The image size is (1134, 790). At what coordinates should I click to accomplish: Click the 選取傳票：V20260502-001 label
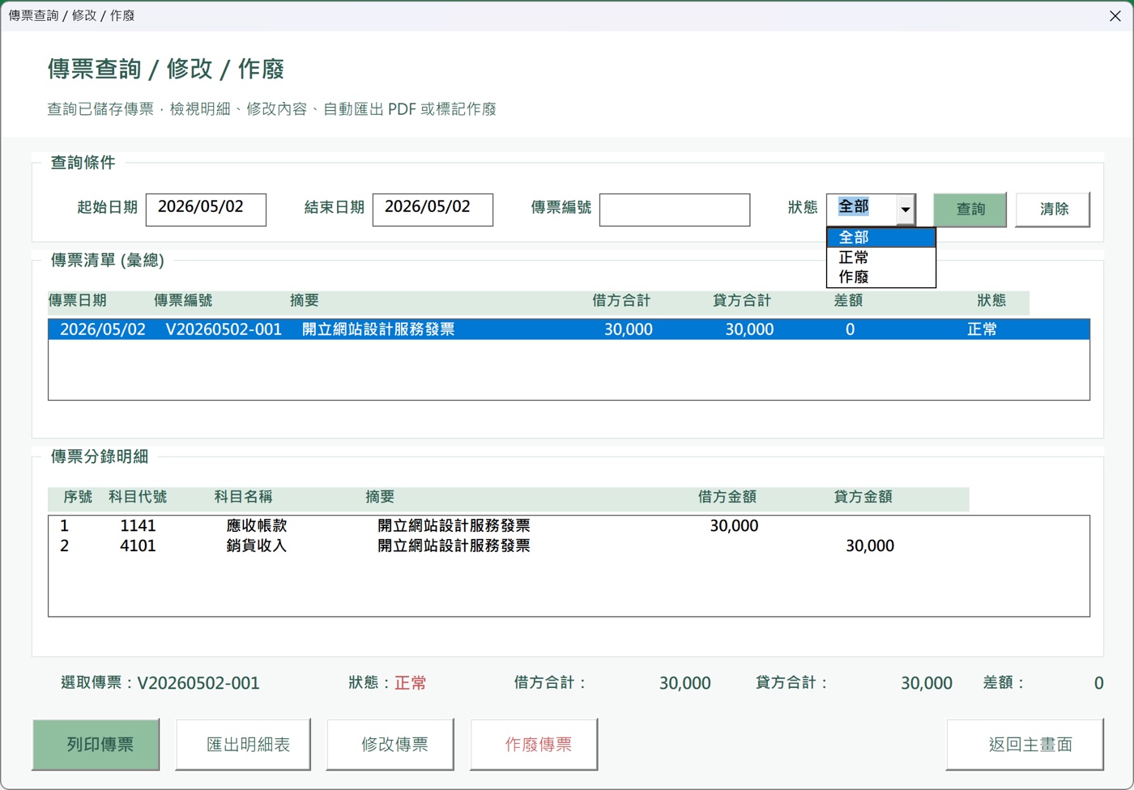[160, 682]
